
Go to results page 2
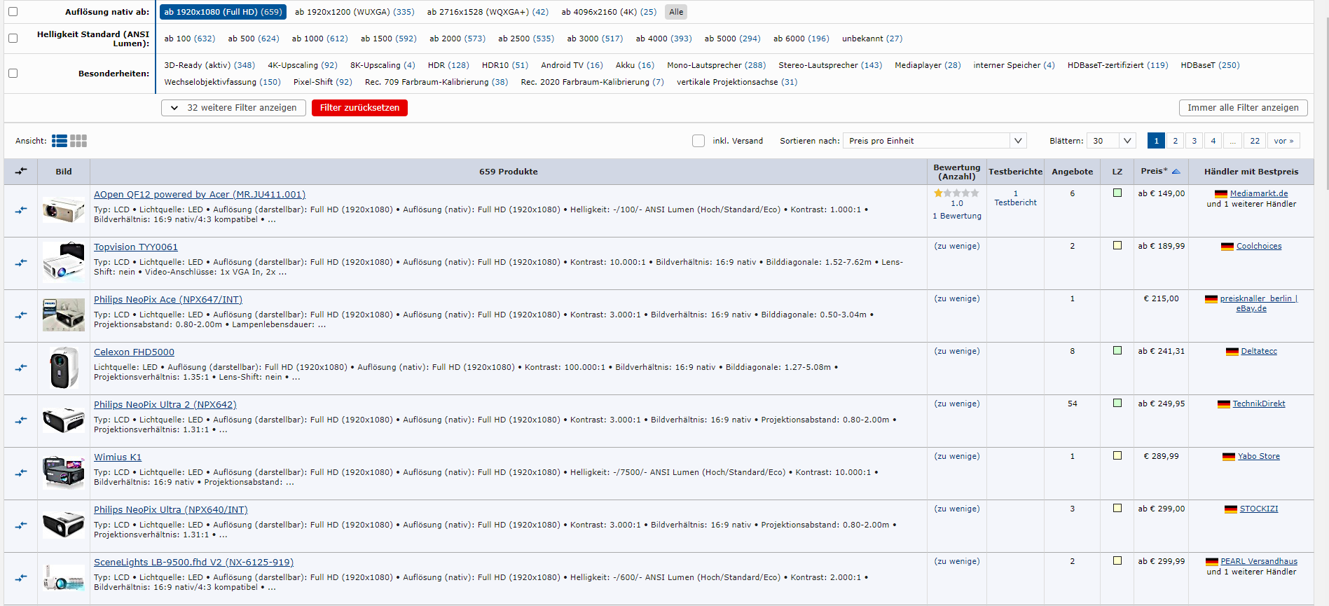coord(1176,141)
